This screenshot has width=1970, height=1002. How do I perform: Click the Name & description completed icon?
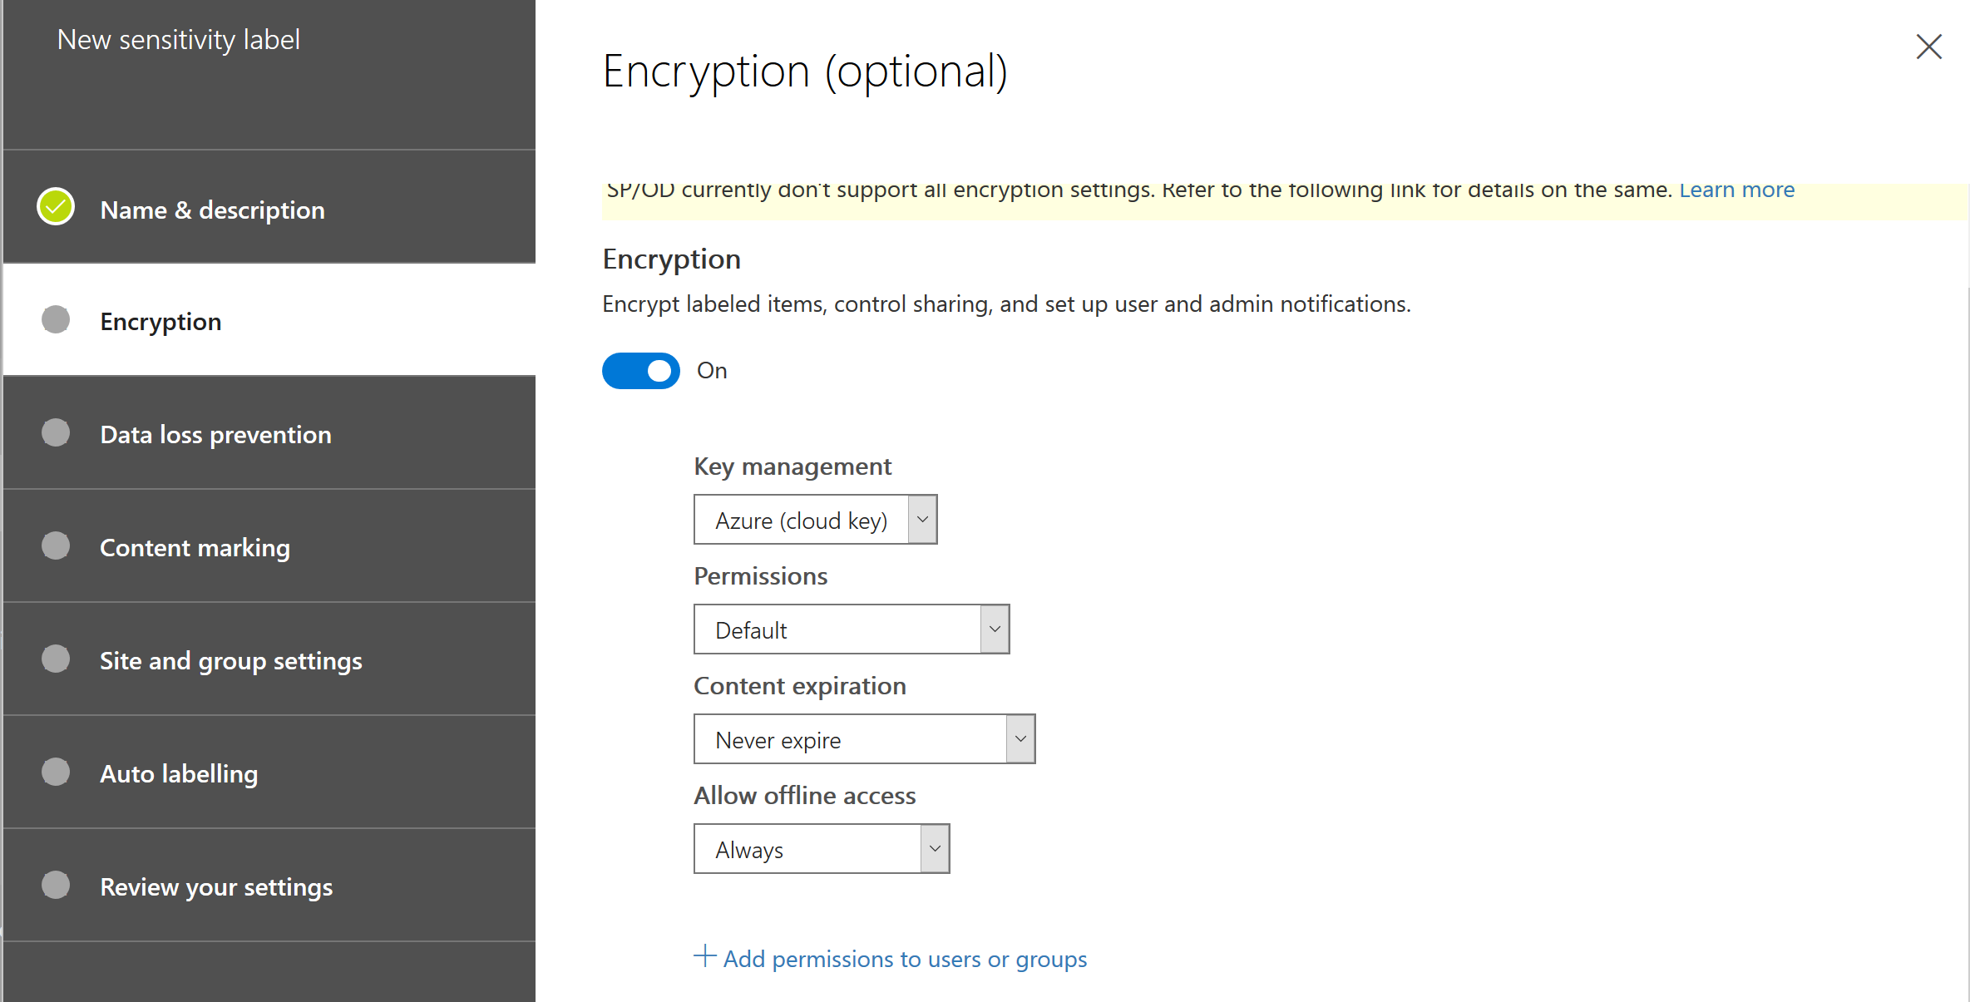pos(54,209)
